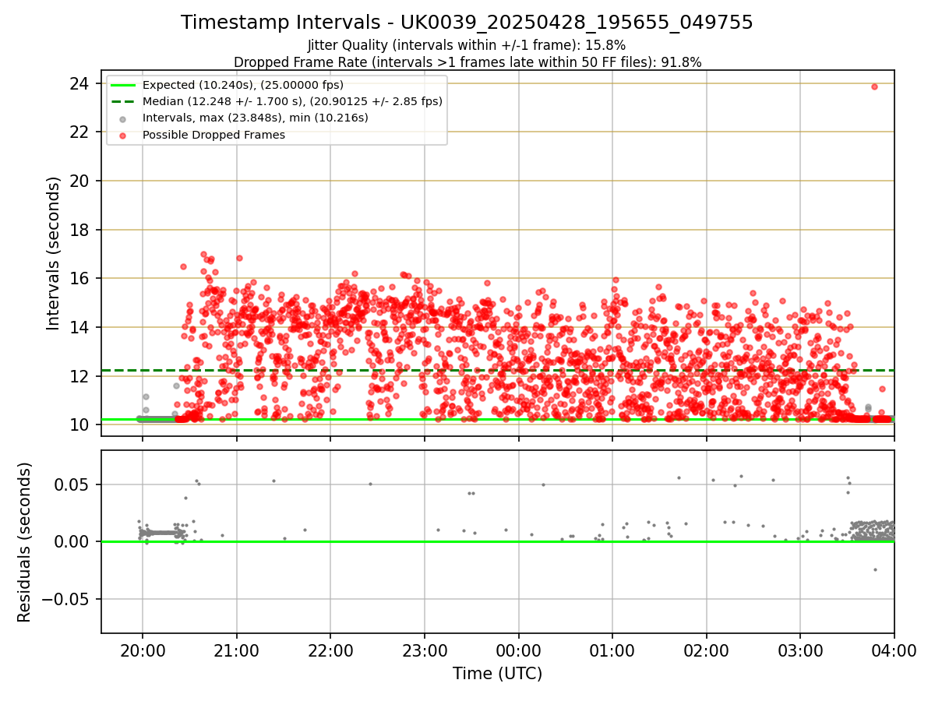Viewport: 935px width, 701px height.
Task: Click the 04:00 x-axis tick label
Action: tap(894, 651)
